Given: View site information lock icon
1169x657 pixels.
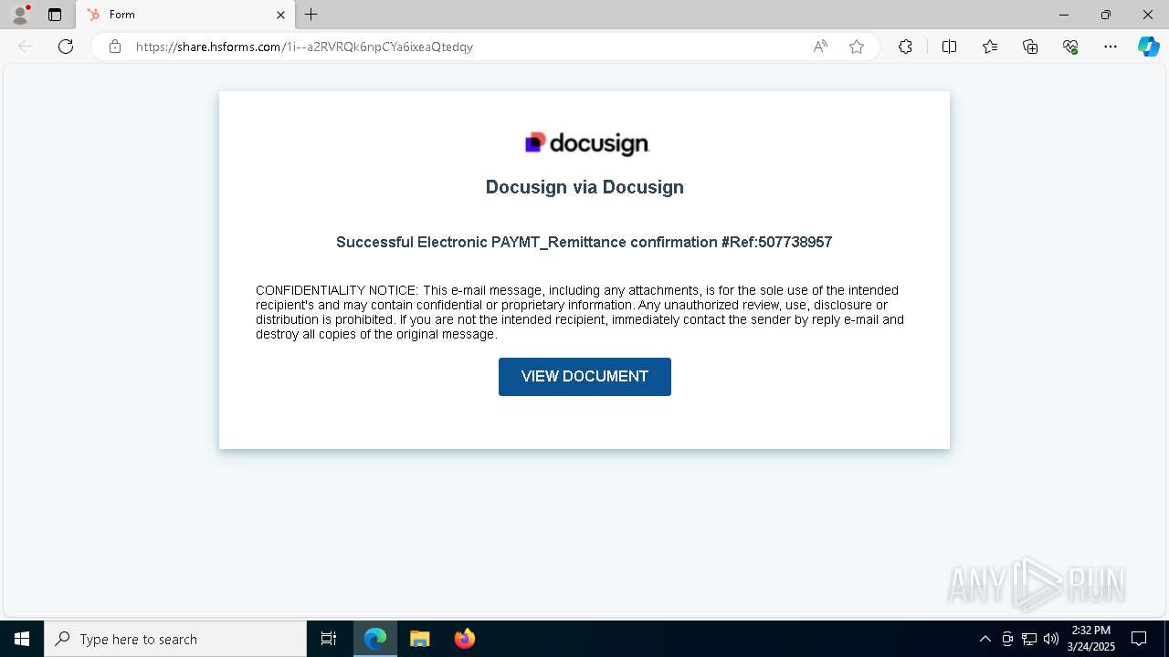Looking at the screenshot, I should click(x=115, y=47).
